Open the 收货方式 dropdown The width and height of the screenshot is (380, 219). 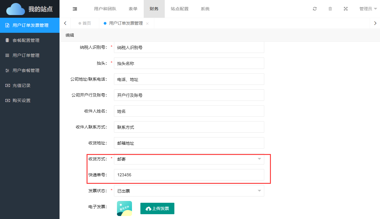click(x=189, y=159)
